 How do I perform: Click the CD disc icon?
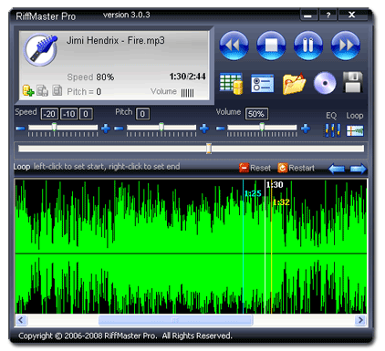(325, 83)
